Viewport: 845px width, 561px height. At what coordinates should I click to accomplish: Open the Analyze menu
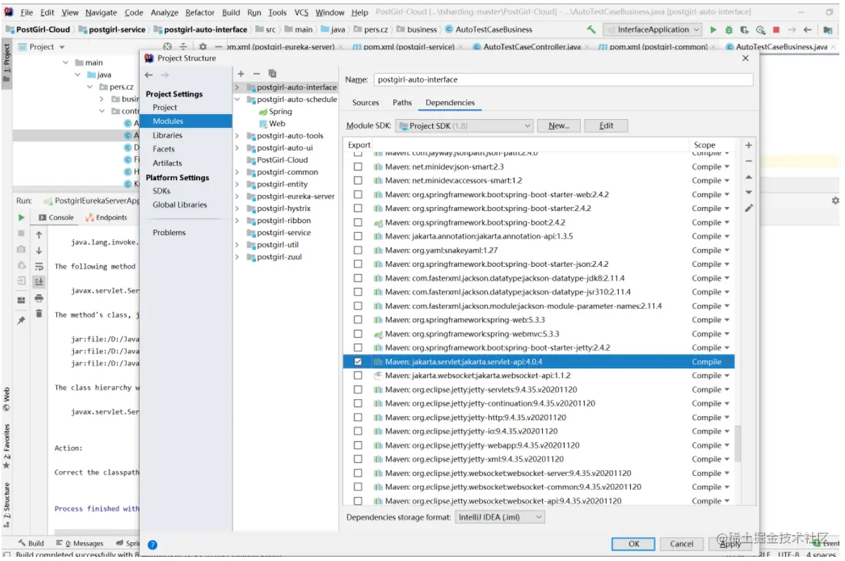[x=164, y=13]
